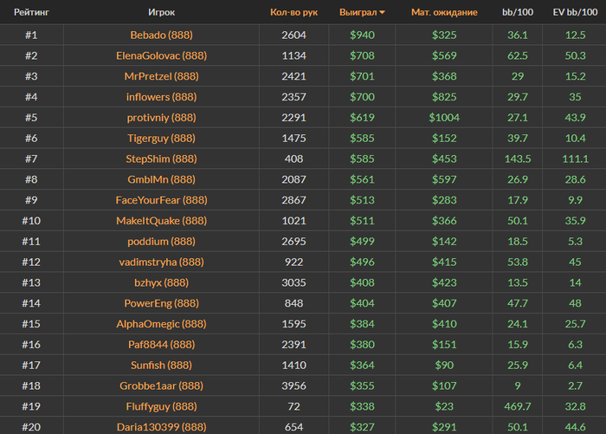Open StepShim (888) player link
This screenshot has width=606, height=434.
pyautogui.click(x=161, y=159)
